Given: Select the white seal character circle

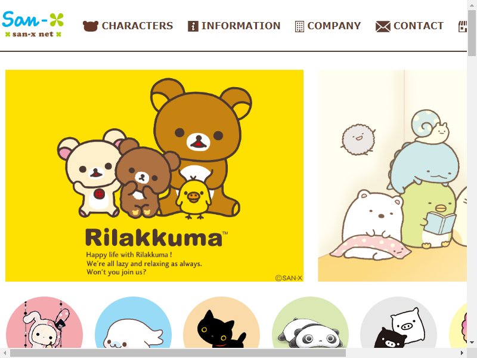Looking at the screenshot, I should point(133,322).
